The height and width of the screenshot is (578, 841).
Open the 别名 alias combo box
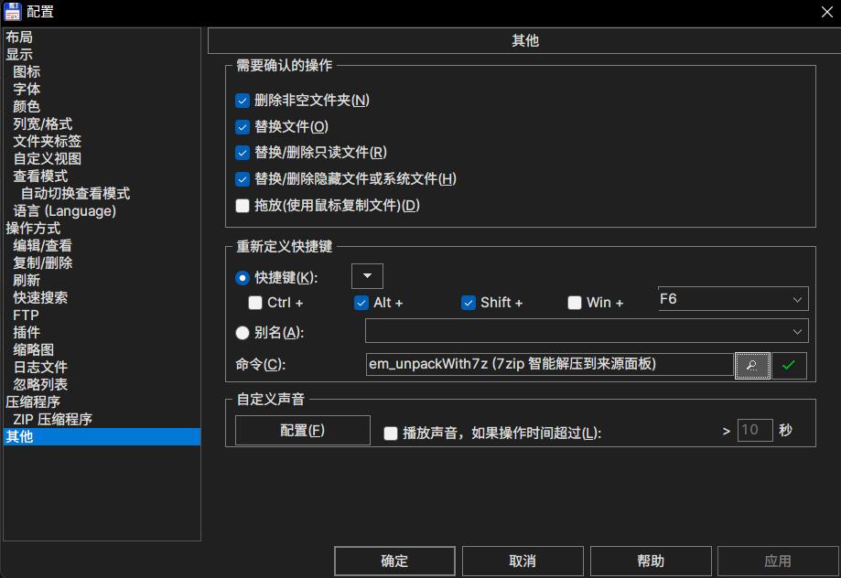[586, 331]
